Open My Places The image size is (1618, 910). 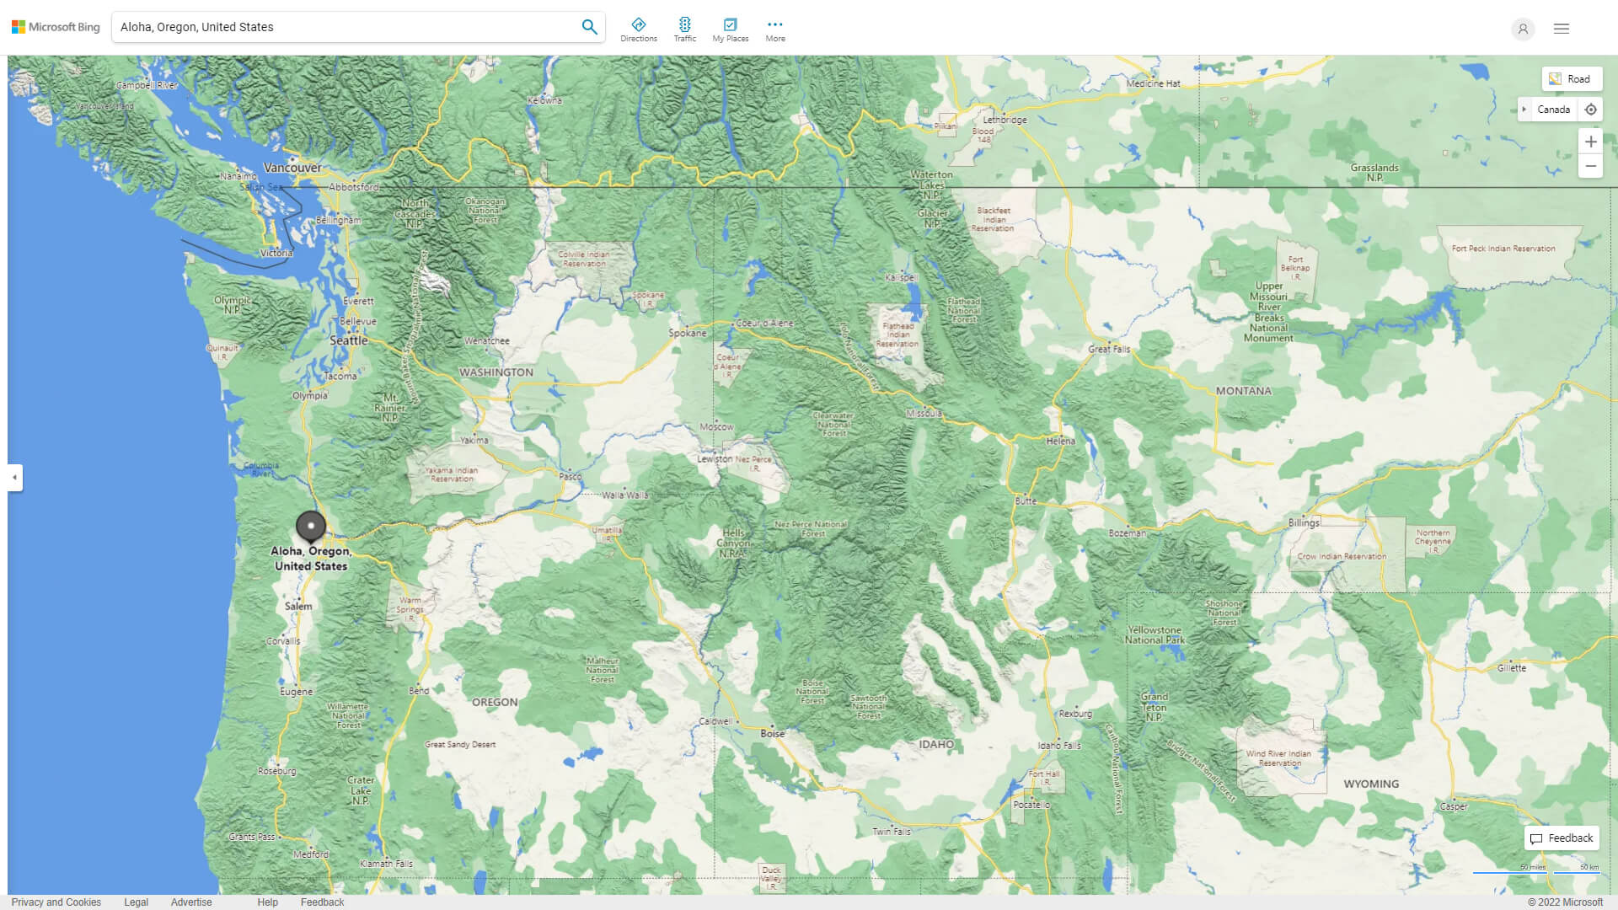coord(730,26)
